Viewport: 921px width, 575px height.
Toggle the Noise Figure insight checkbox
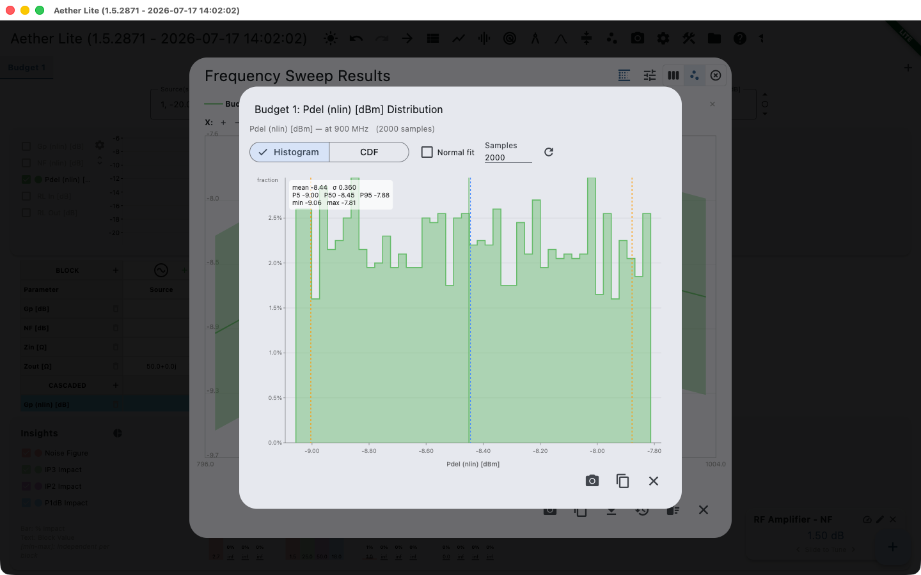[26, 453]
